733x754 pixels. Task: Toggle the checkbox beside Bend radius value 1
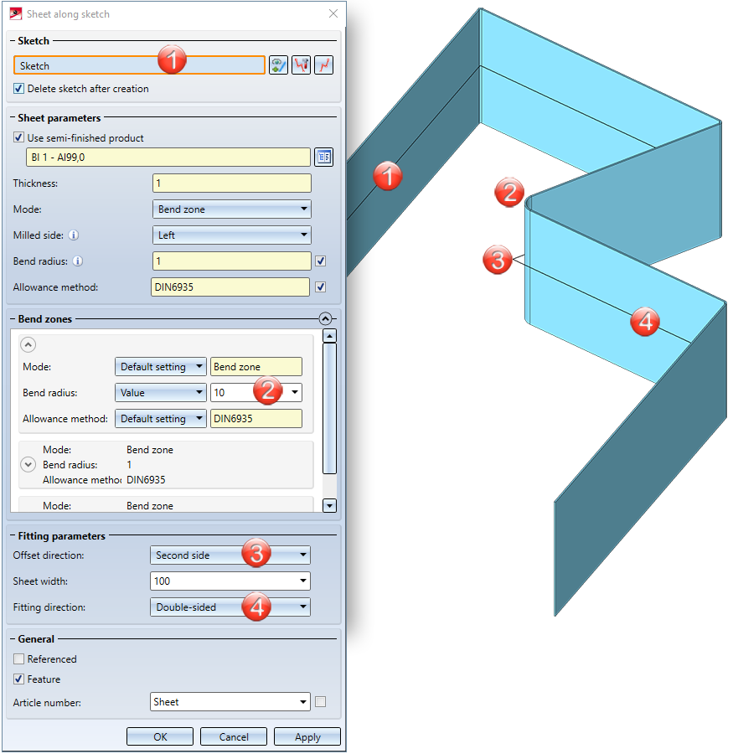pyautogui.click(x=320, y=261)
